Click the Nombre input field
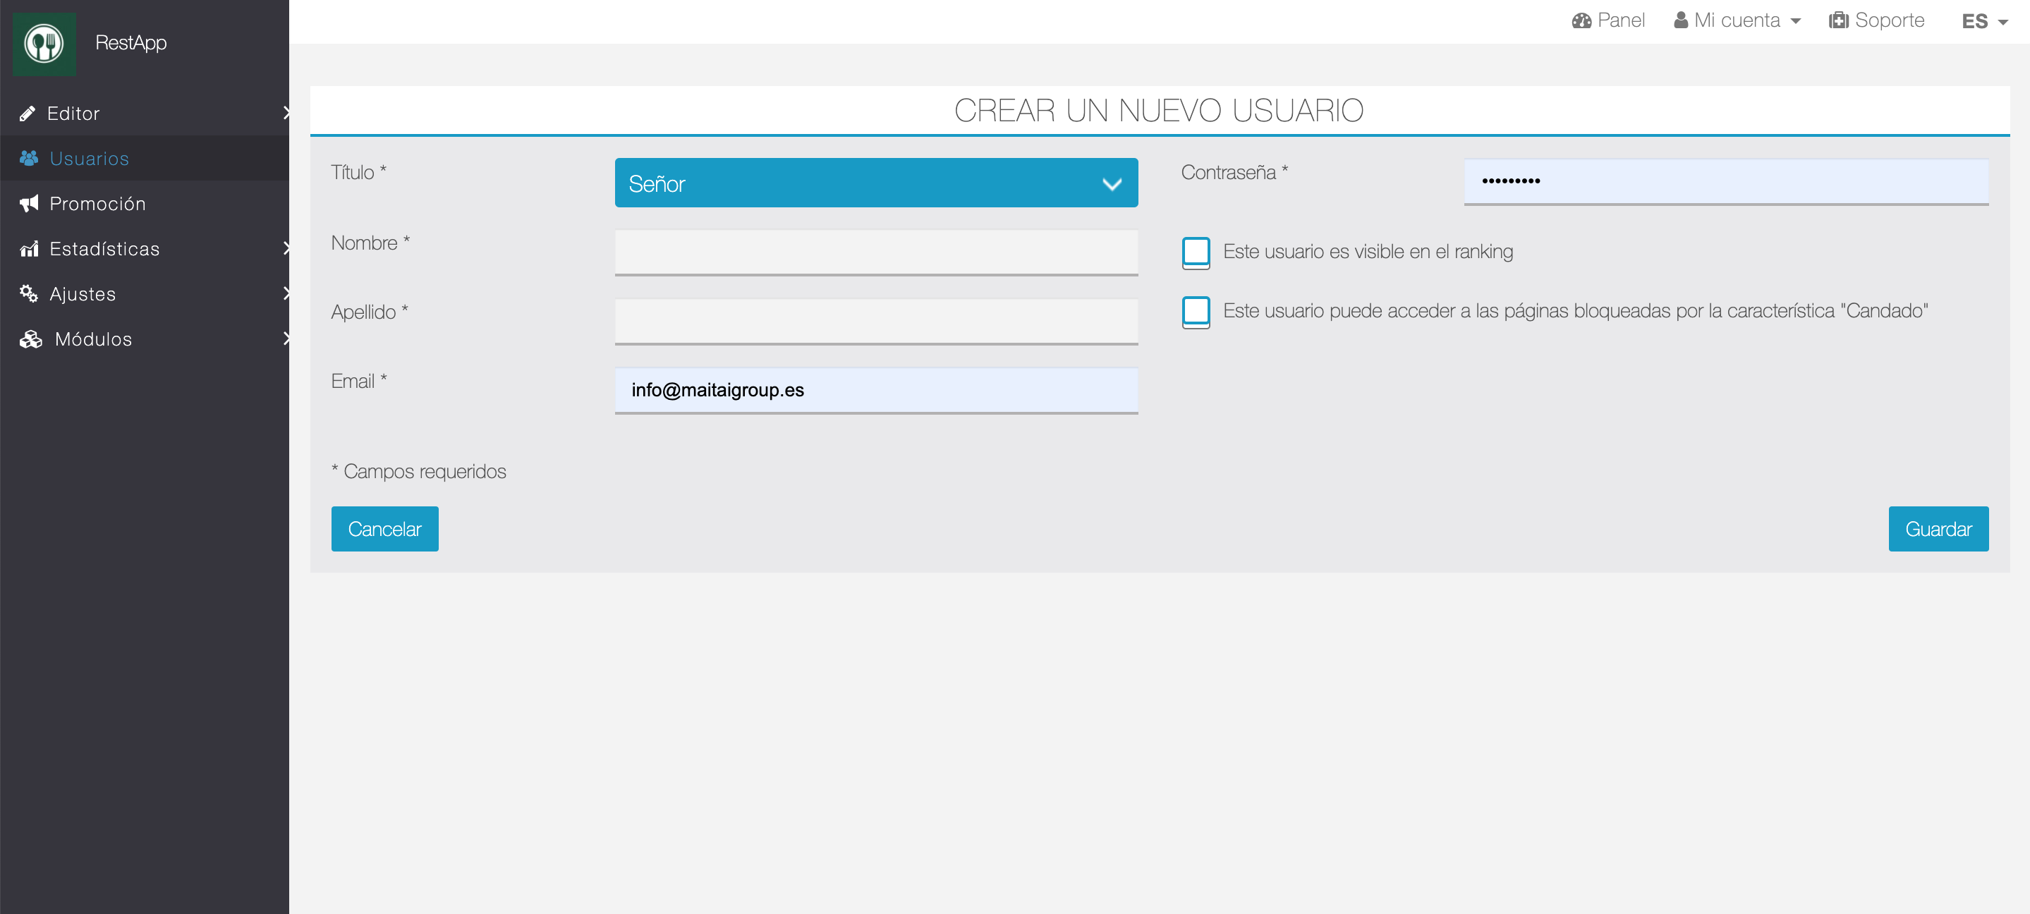The width and height of the screenshot is (2030, 914). click(875, 252)
